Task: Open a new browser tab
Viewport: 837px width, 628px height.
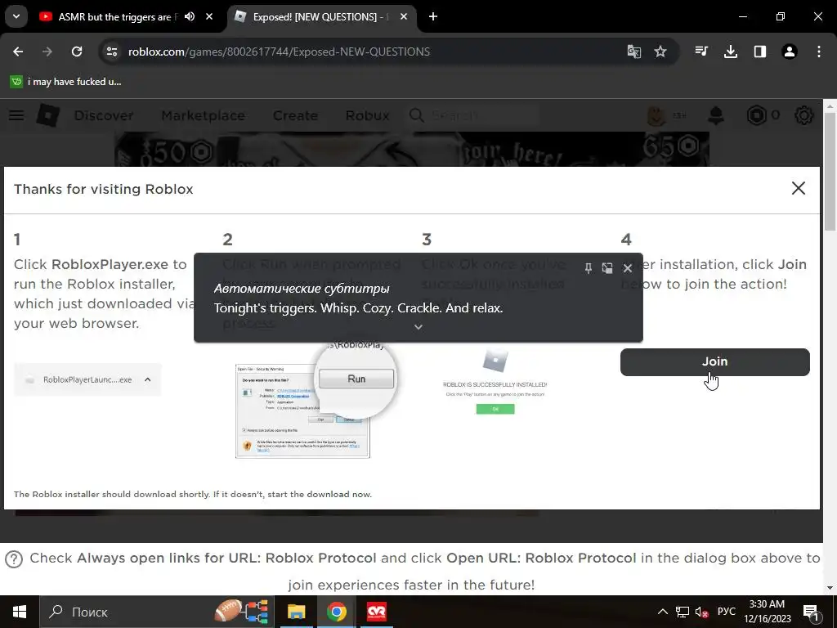Action: tap(433, 16)
